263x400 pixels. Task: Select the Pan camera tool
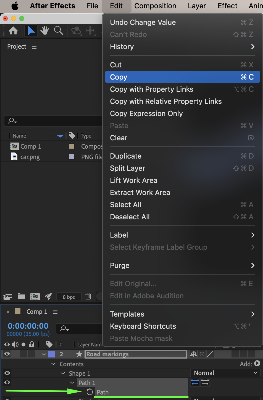tap(90, 30)
